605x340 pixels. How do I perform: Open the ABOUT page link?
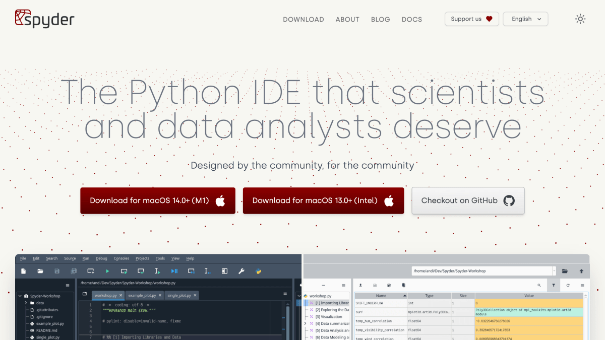(x=347, y=19)
